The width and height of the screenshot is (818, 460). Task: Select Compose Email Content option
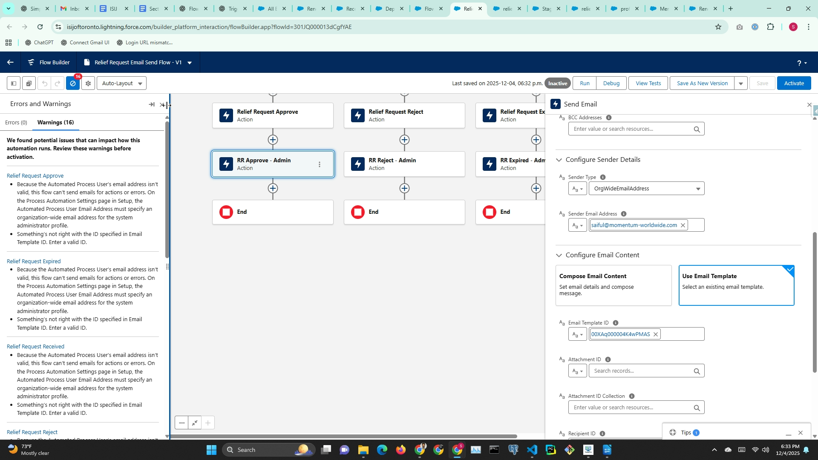(x=613, y=285)
